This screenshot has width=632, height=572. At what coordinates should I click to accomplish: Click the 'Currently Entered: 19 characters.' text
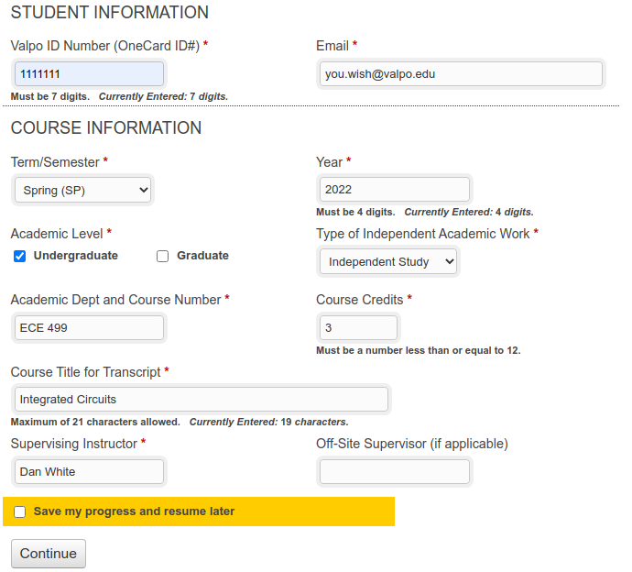[x=269, y=422]
